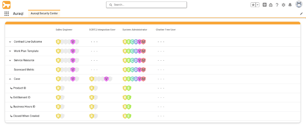Select the Closed When Created field row
306x125 pixels.
click(153, 116)
